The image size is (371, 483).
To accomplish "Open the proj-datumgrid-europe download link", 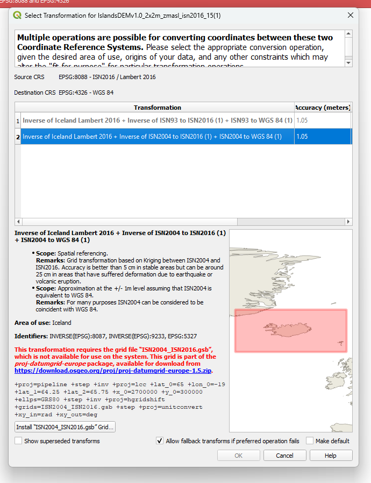I will [x=113, y=371].
